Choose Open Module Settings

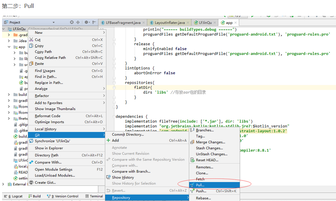(x=67, y=169)
